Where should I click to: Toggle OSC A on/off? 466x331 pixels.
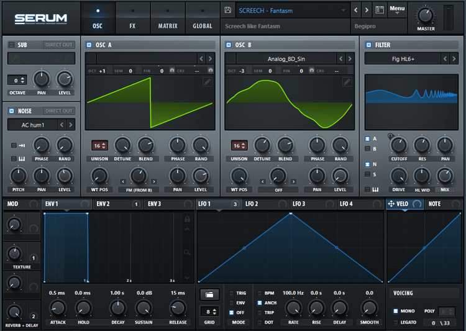89,45
